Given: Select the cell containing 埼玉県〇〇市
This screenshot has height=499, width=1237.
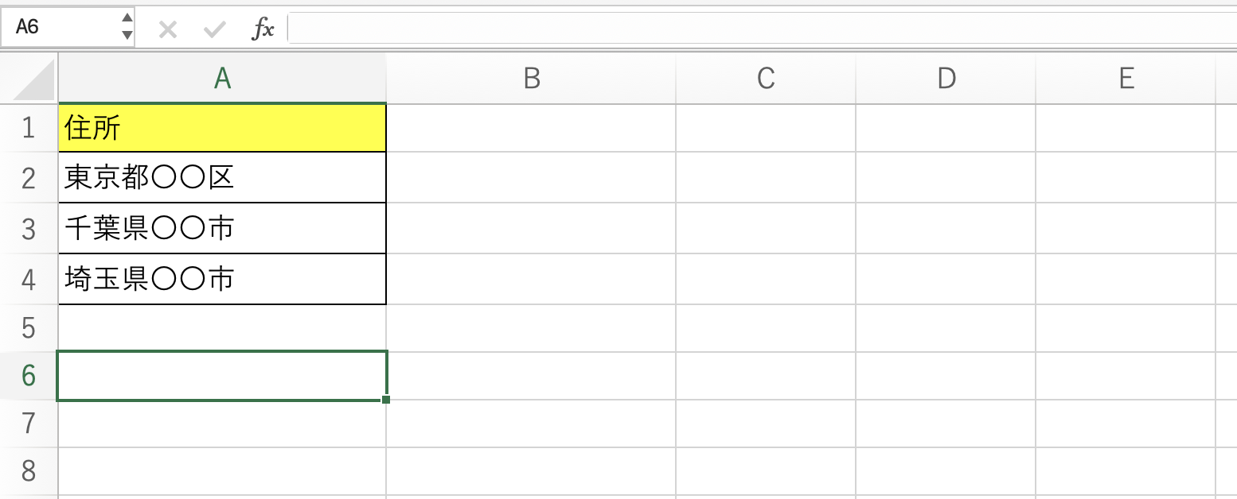Looking at the screenshot, I should (222, 279).
